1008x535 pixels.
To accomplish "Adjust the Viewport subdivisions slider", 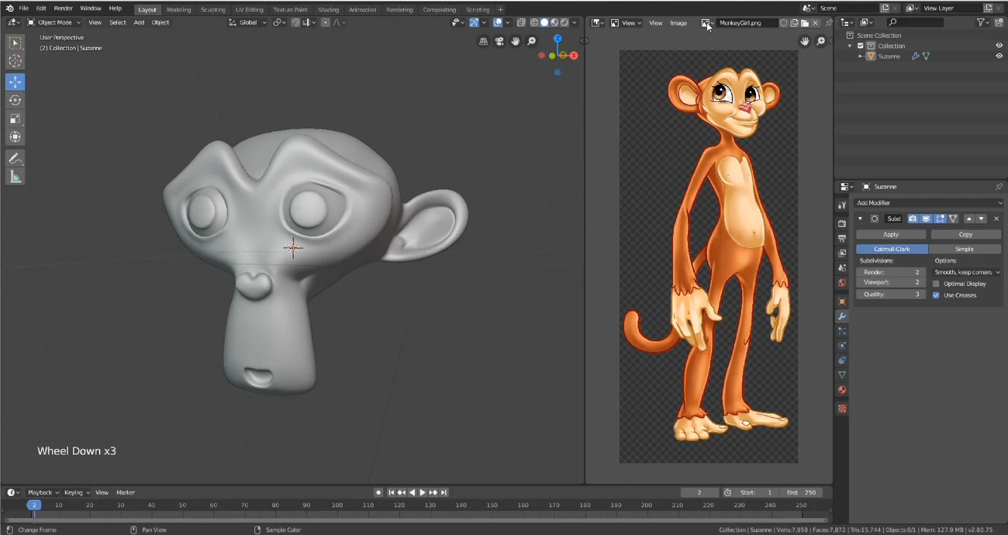I will click(891, 283).
